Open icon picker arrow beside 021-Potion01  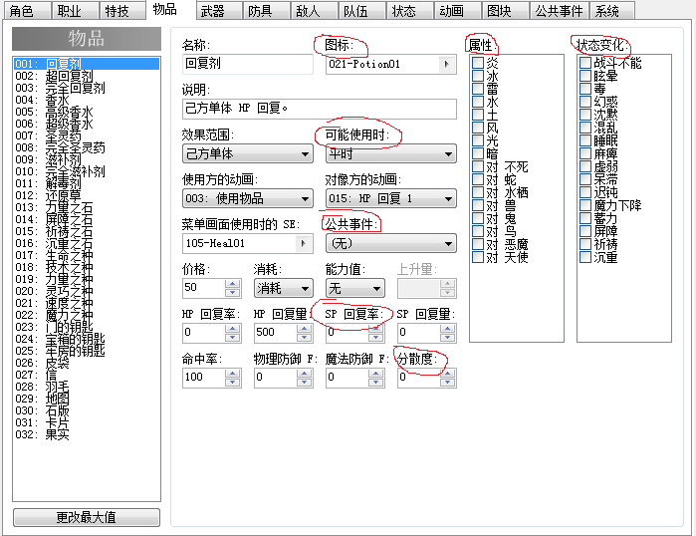pyautogui.click(x=446, y=65)
